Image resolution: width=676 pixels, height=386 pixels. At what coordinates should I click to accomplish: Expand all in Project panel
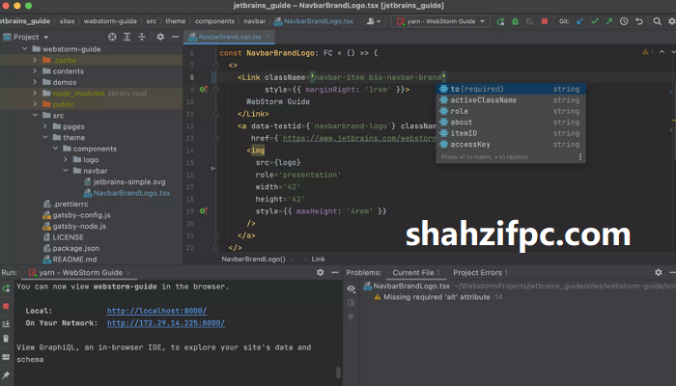click(127, 37)
